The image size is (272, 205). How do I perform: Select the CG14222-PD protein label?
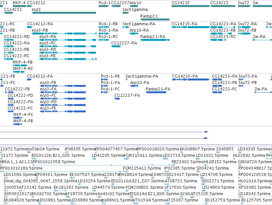(20, 95)
